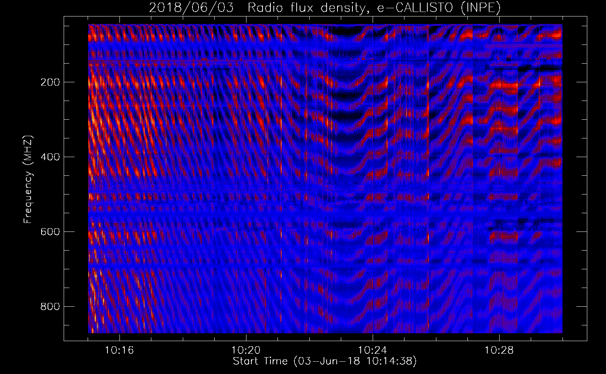Click the 10:20 time tick label
606x374 pixels.
[246, 350]
